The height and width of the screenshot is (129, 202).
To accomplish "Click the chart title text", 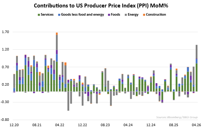I will (x=101, y=6).
